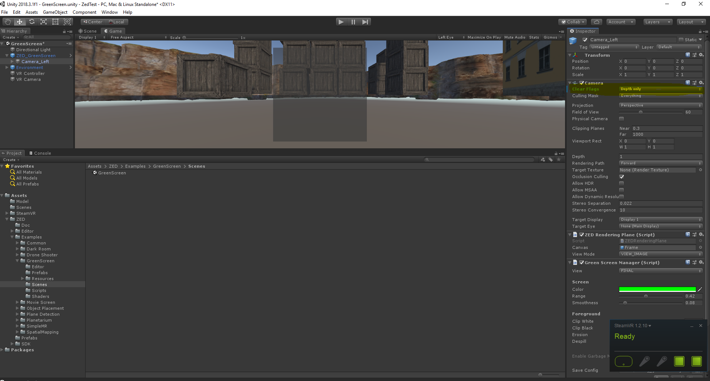Click the Stats button above the Game view
The width and height of the screenshot is (710, 381).
[x=534, y=37]
